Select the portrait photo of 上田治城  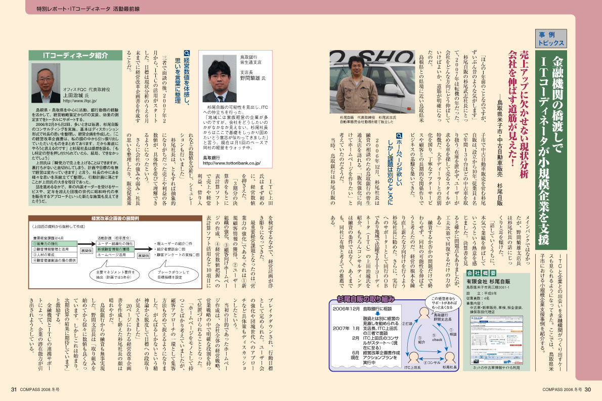46,83
